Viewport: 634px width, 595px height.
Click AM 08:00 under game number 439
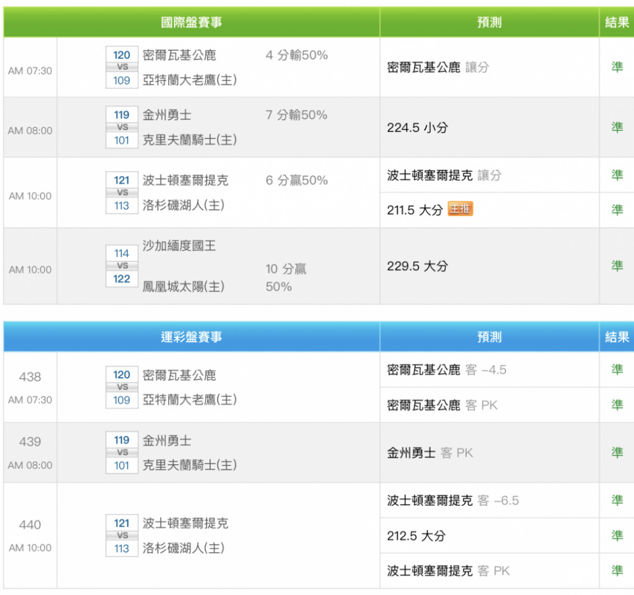[30, 465]
